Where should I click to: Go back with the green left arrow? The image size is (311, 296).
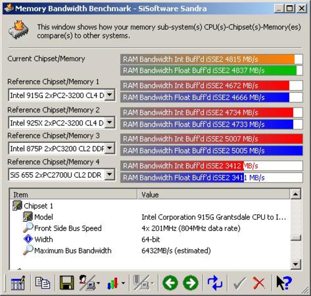coord(170,283)
